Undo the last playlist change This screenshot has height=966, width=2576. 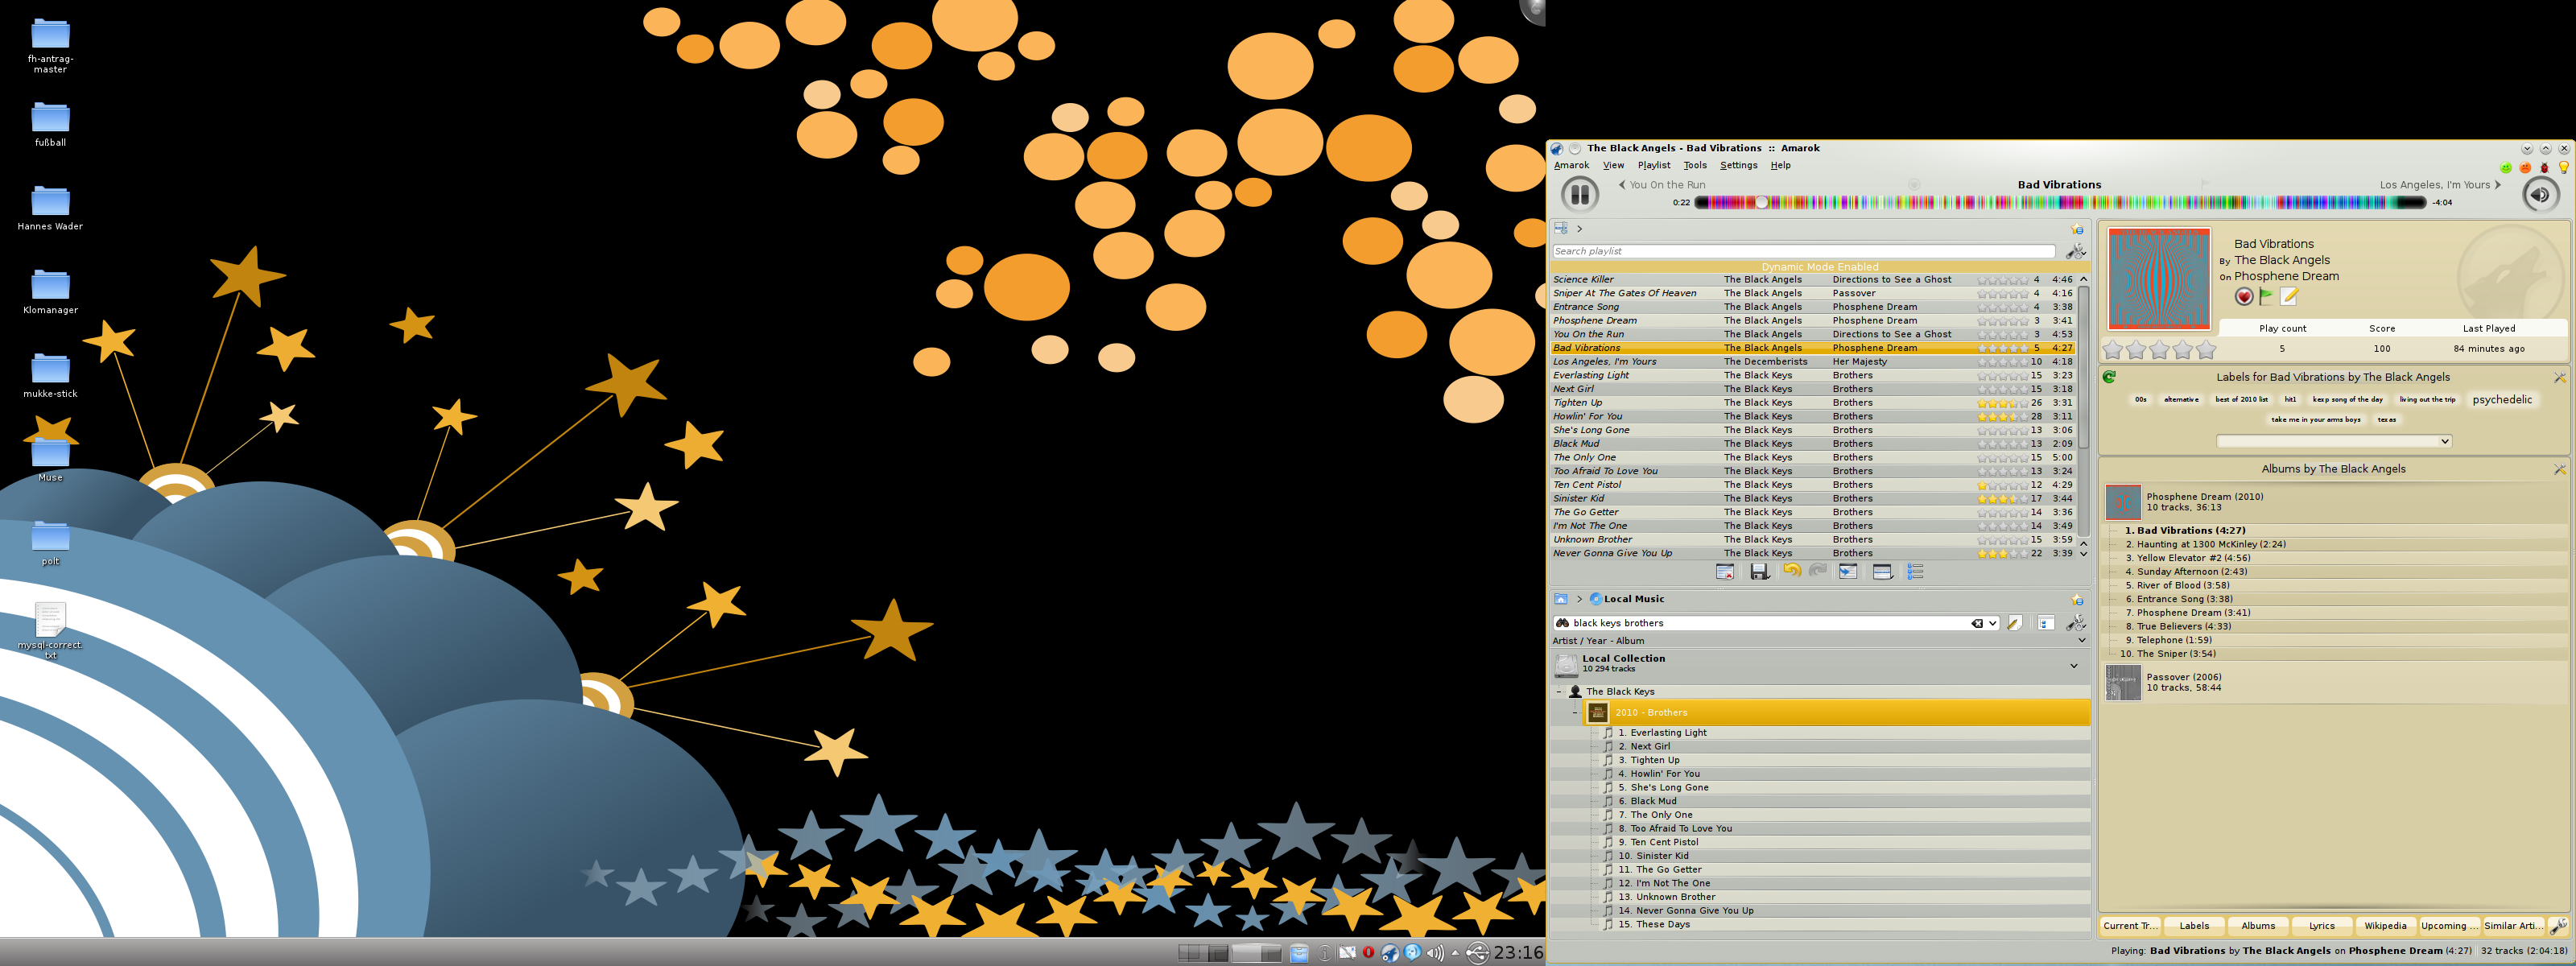point(1791,571)
